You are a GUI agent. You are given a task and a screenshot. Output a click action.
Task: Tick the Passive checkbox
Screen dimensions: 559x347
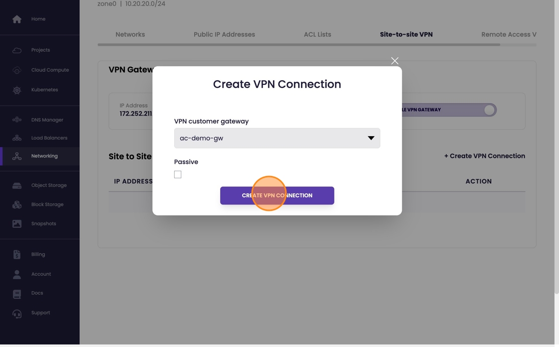(x=178, y=174)
